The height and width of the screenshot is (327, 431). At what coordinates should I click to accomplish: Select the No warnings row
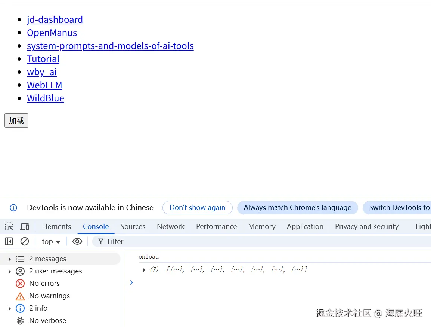point(61,296)
